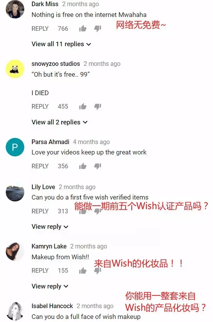Reply to Lily Love's comment

point(40,211)
